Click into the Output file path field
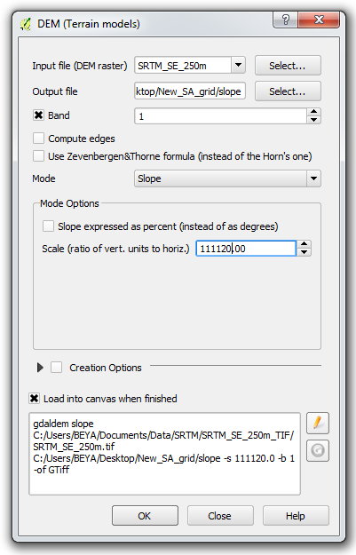 coord(190,91)
